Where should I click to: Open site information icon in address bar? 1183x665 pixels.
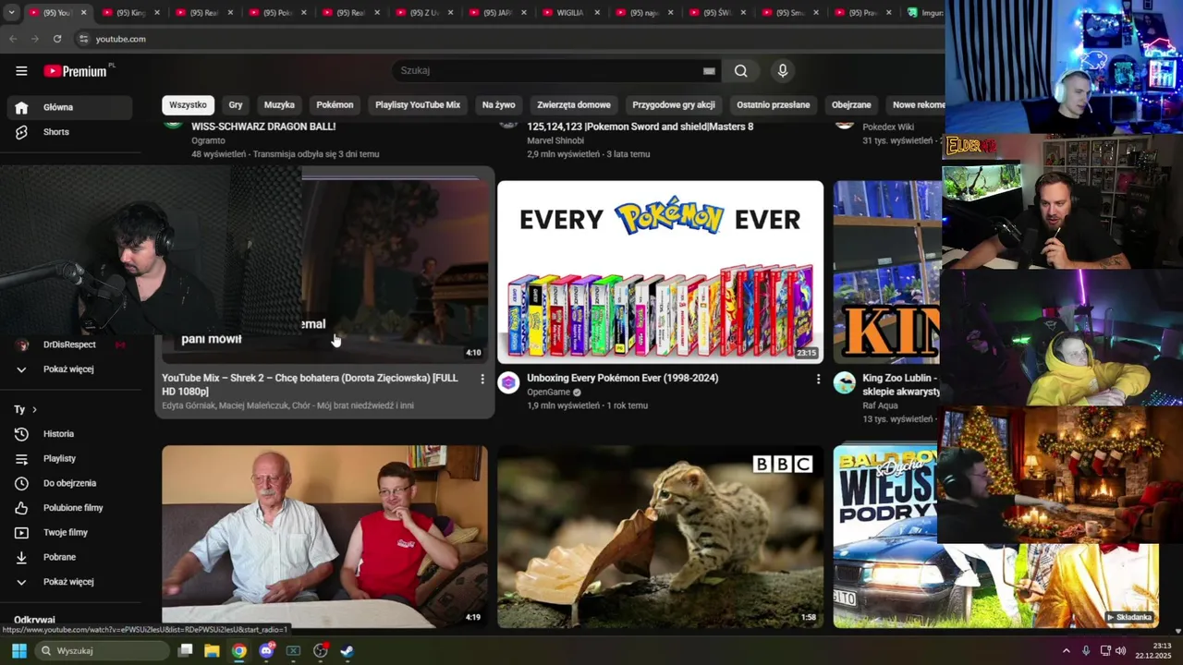click(83, 39)
